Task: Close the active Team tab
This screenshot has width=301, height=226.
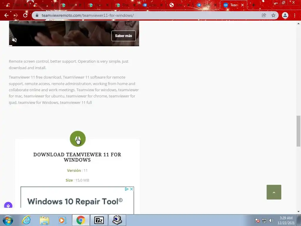Action: [x=243, y=5]
